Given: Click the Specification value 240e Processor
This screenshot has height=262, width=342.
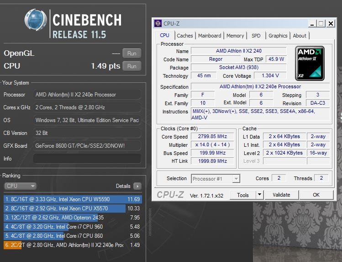Looking at the screenshot, I should coord(260,86).
